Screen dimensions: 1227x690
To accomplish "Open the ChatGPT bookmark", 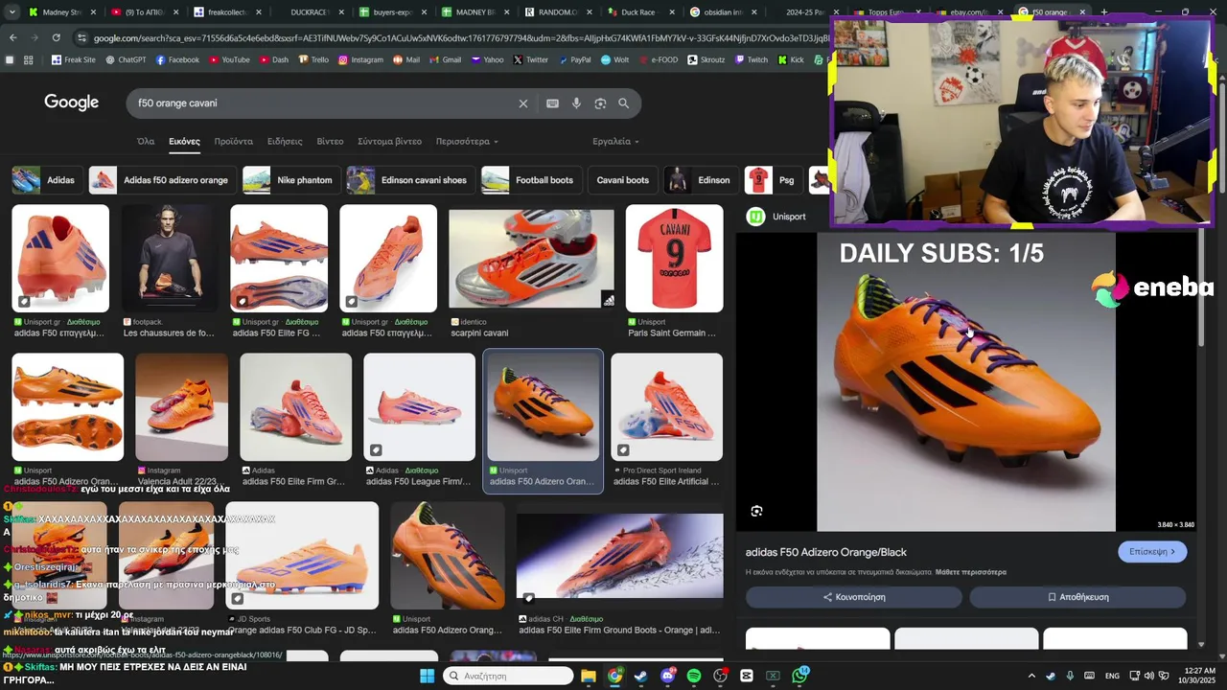I will pyautogui.click(x=125, y=59).
